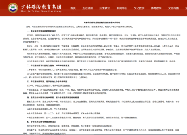The image size is (187, 135).
Task: Click heading 二、保证金制度不以盈利为目的
Action: 48,66
